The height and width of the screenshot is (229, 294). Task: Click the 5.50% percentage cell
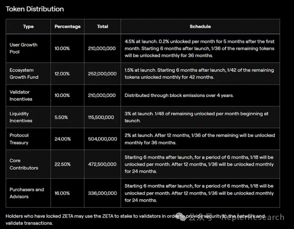coord(61,117)
